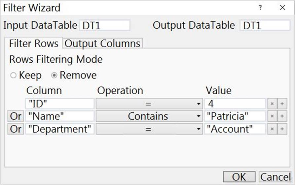Click the Cancel button
The width and height of the screenshot is (295, 185).
275,177
